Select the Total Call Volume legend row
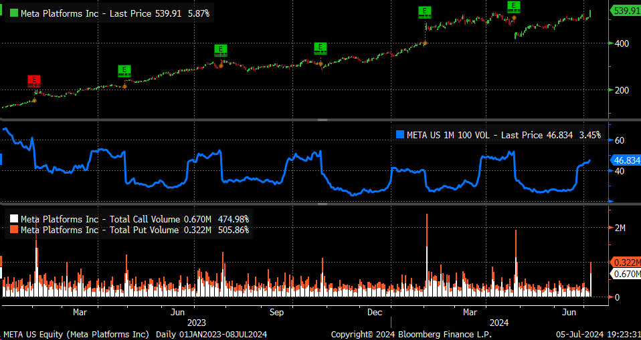This screenshot has width=641, height=340. [130, 219]
